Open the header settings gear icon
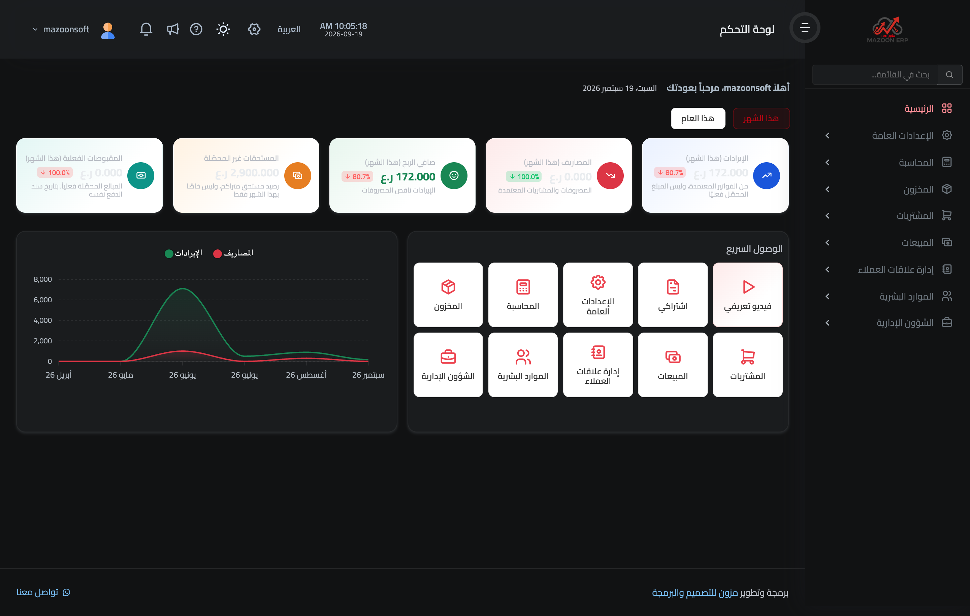This screenshot has width=970, height=616. (254, 29)
